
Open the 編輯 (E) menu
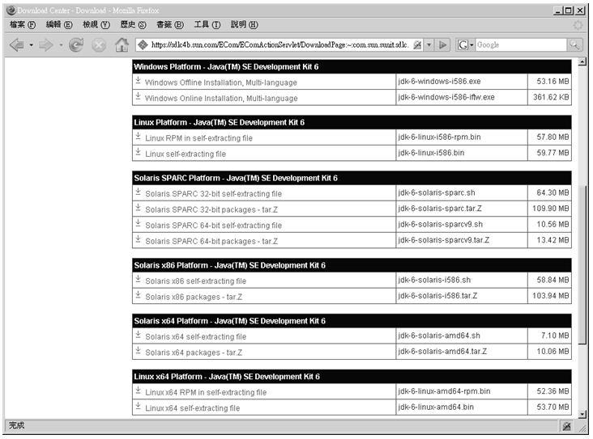59,24
